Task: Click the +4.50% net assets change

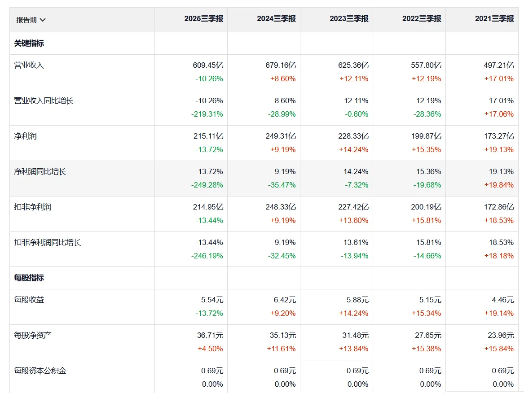Action: 210,349
